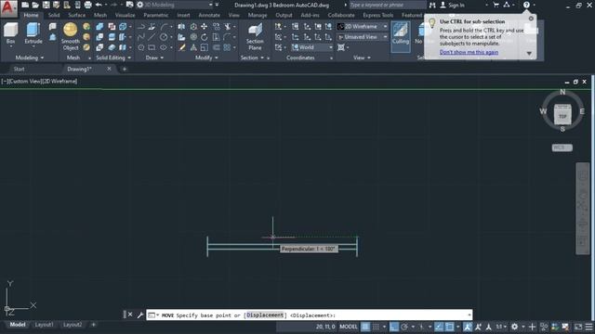
Task: Switch to the Start file tab
Action: pos(19,69)
